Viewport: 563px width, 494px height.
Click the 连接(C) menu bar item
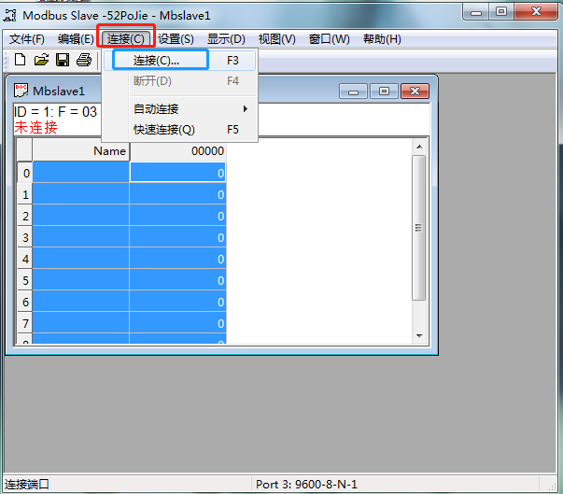click(126, 39)
